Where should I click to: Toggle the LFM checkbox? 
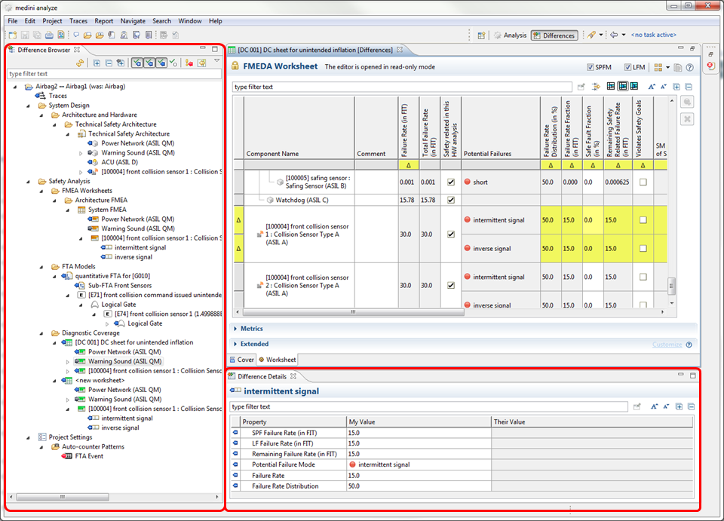pos(627,68)
